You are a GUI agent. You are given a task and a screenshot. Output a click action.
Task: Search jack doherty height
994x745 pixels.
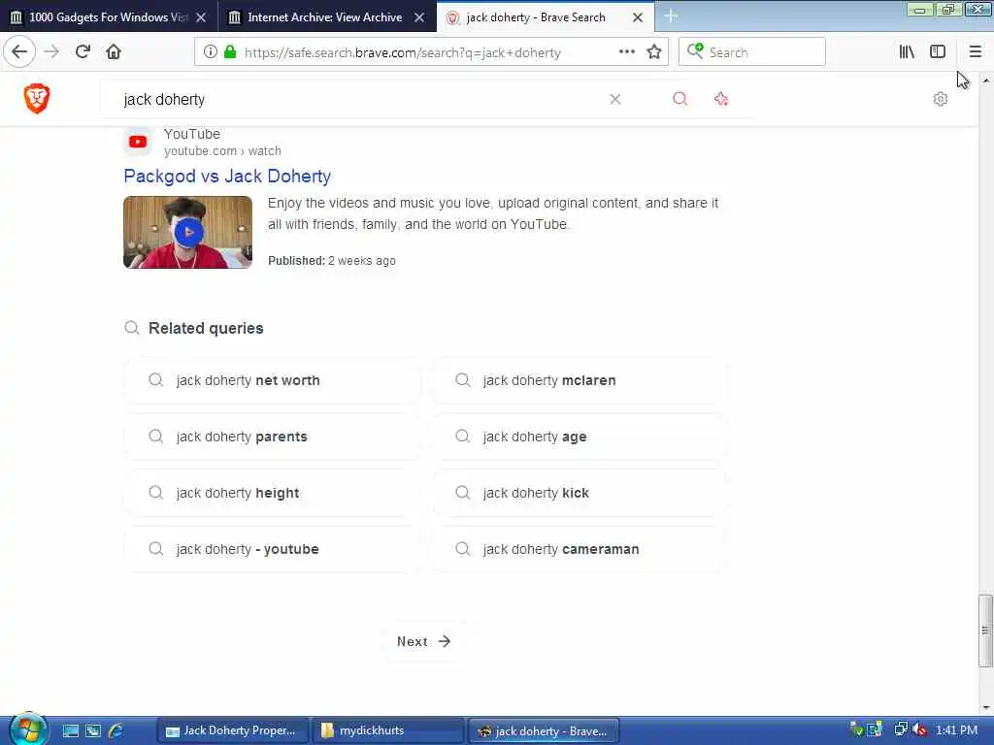pyautogui.click(x=272, y=493)
